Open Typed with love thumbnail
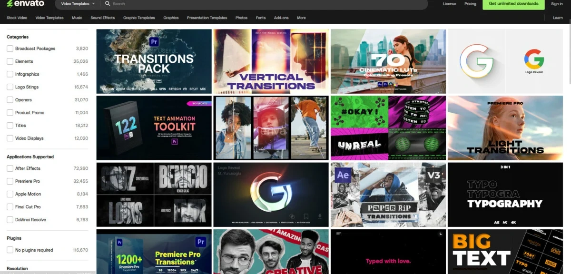 pos(388,251)
